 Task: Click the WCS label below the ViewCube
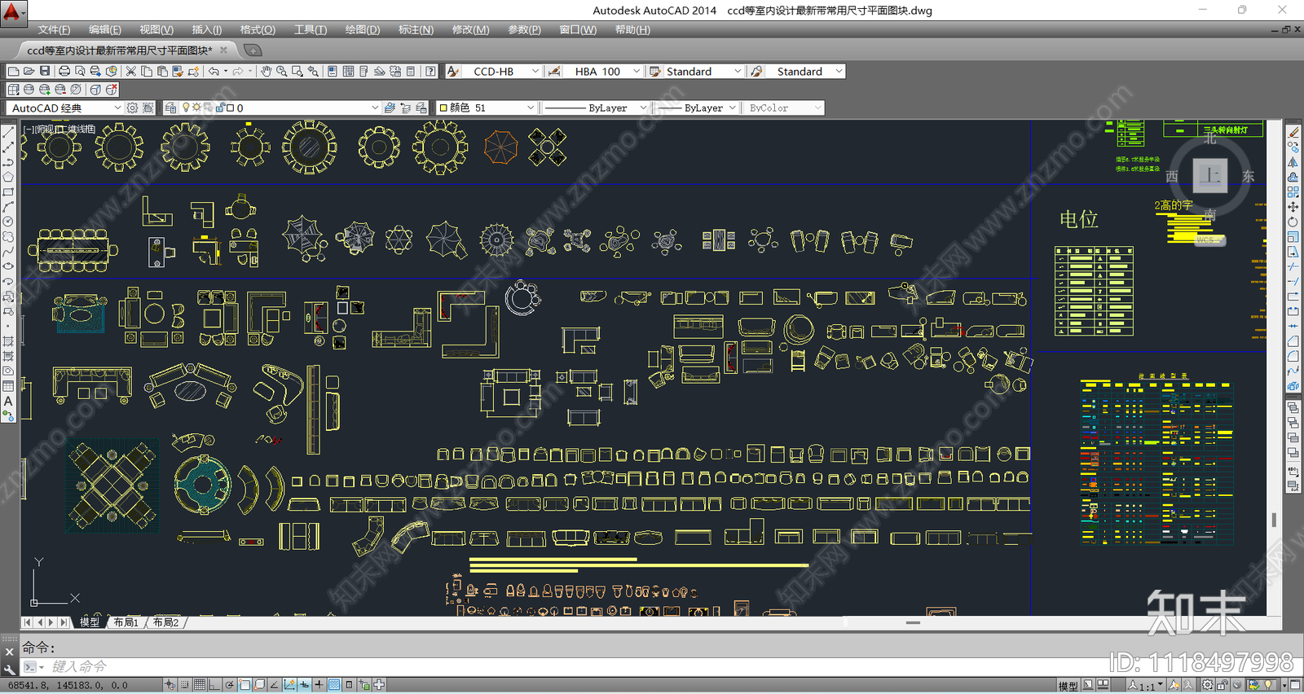coord(1210,239)
